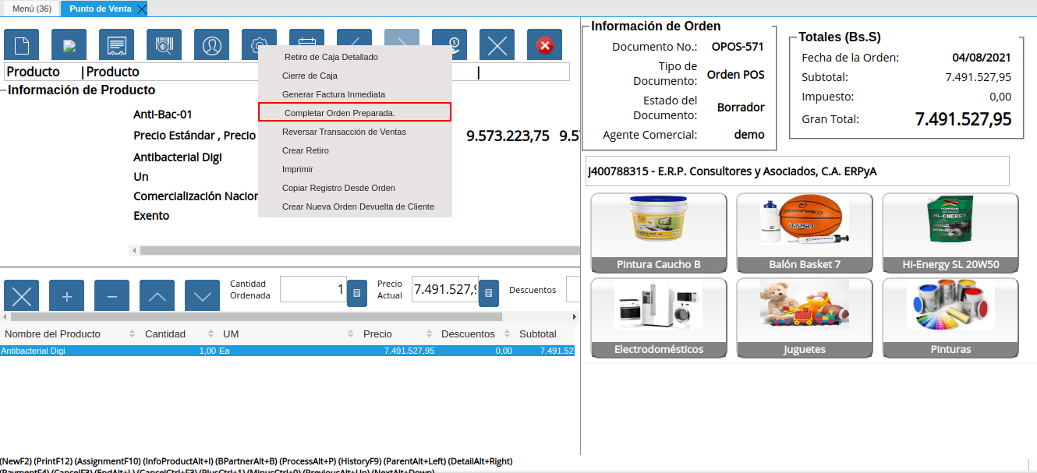Move to previous line with the up arrow

[x=157, y=295]
